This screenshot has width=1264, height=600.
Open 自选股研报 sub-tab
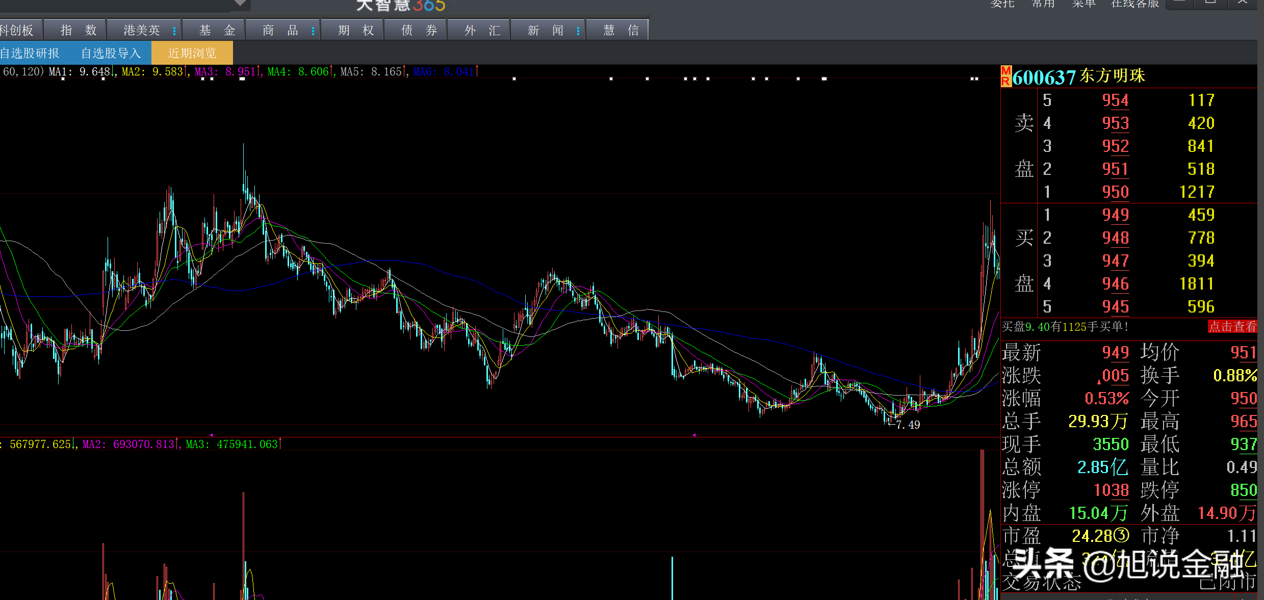pyautogui.click(x=30, y=53)
